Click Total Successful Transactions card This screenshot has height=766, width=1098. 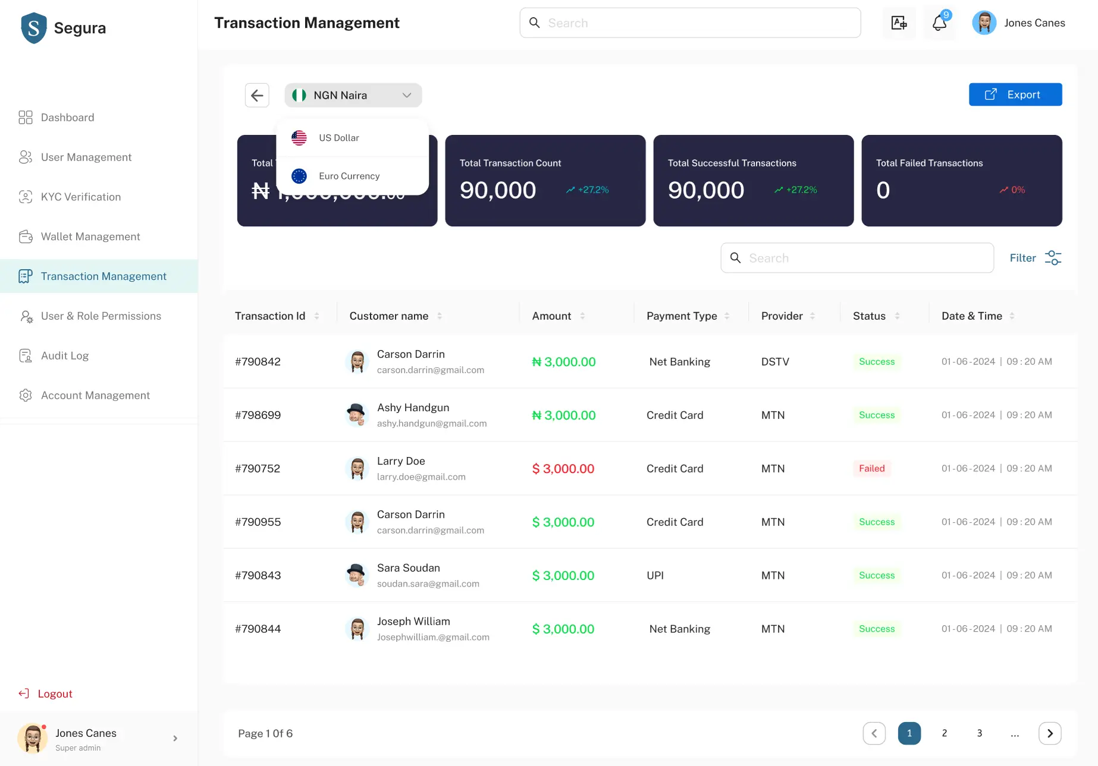click(x=754, y=181)
